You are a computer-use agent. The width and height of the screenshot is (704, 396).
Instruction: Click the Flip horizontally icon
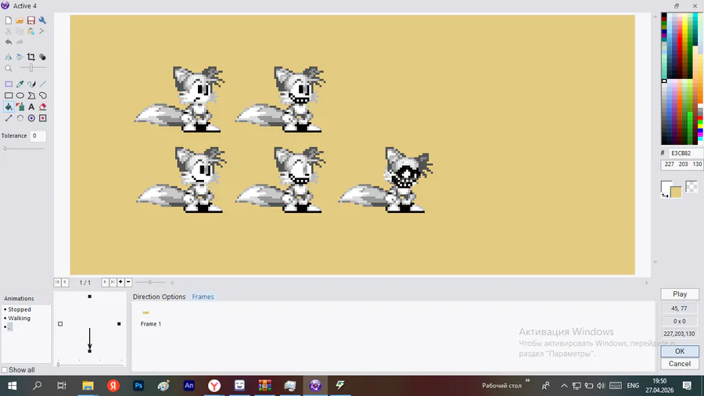(9, 57)
